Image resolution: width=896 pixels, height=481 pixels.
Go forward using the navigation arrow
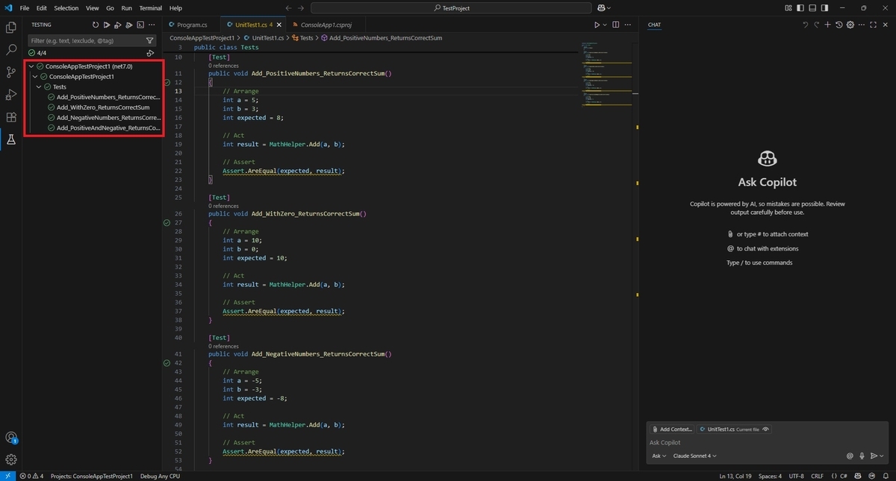click(x=302, y=8)
